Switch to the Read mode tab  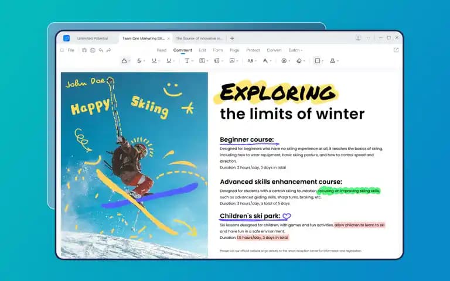[x=161, y=50]
